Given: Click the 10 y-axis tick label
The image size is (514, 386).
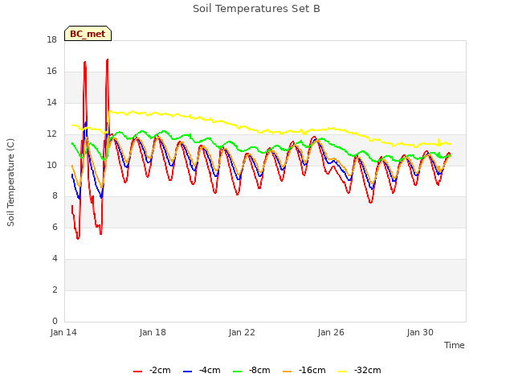Looking at the screenshot, I should tap(51, 165).
